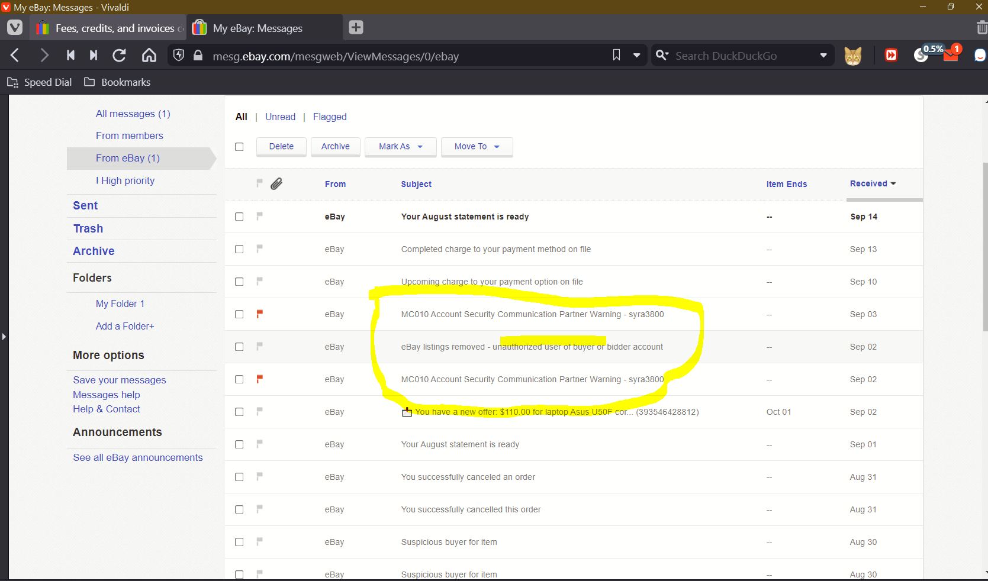The width and height of the screenshot is (988, 581).
Task: Open My Folder 1
Action: coord(120,304)
